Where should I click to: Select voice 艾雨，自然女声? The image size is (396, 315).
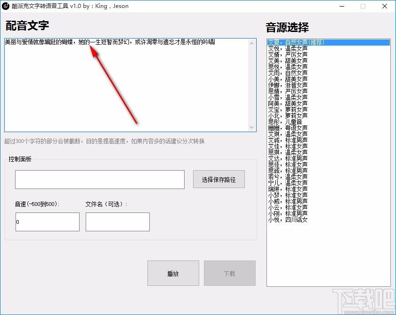[328, 73]
